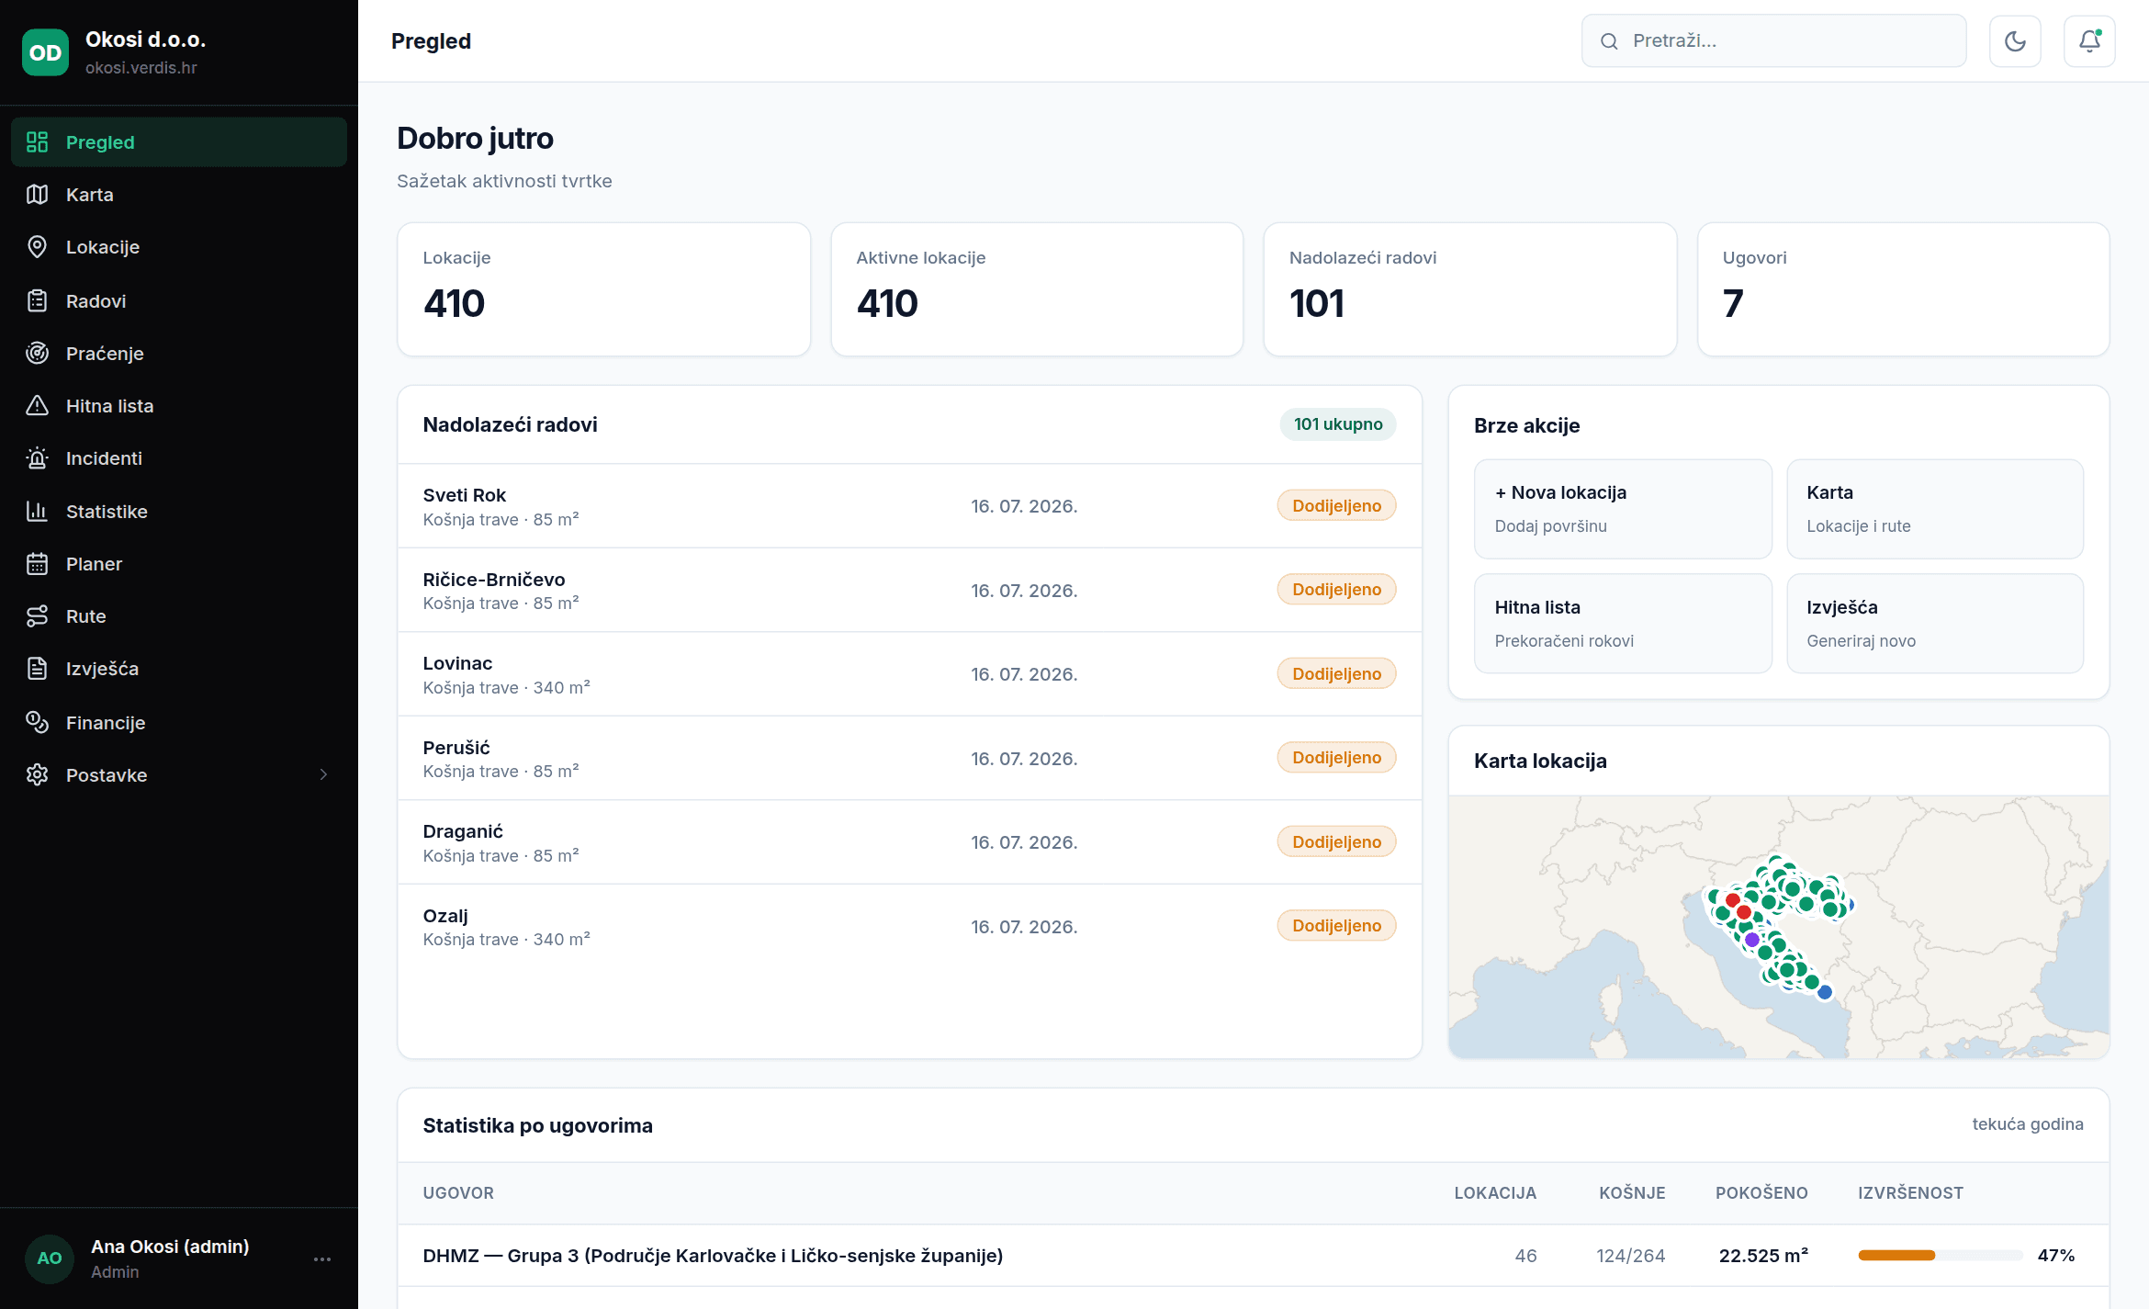Screen dimensions: 2149x1309
Task: Click the Financije coins icon
Action: [x=37, y=723]
